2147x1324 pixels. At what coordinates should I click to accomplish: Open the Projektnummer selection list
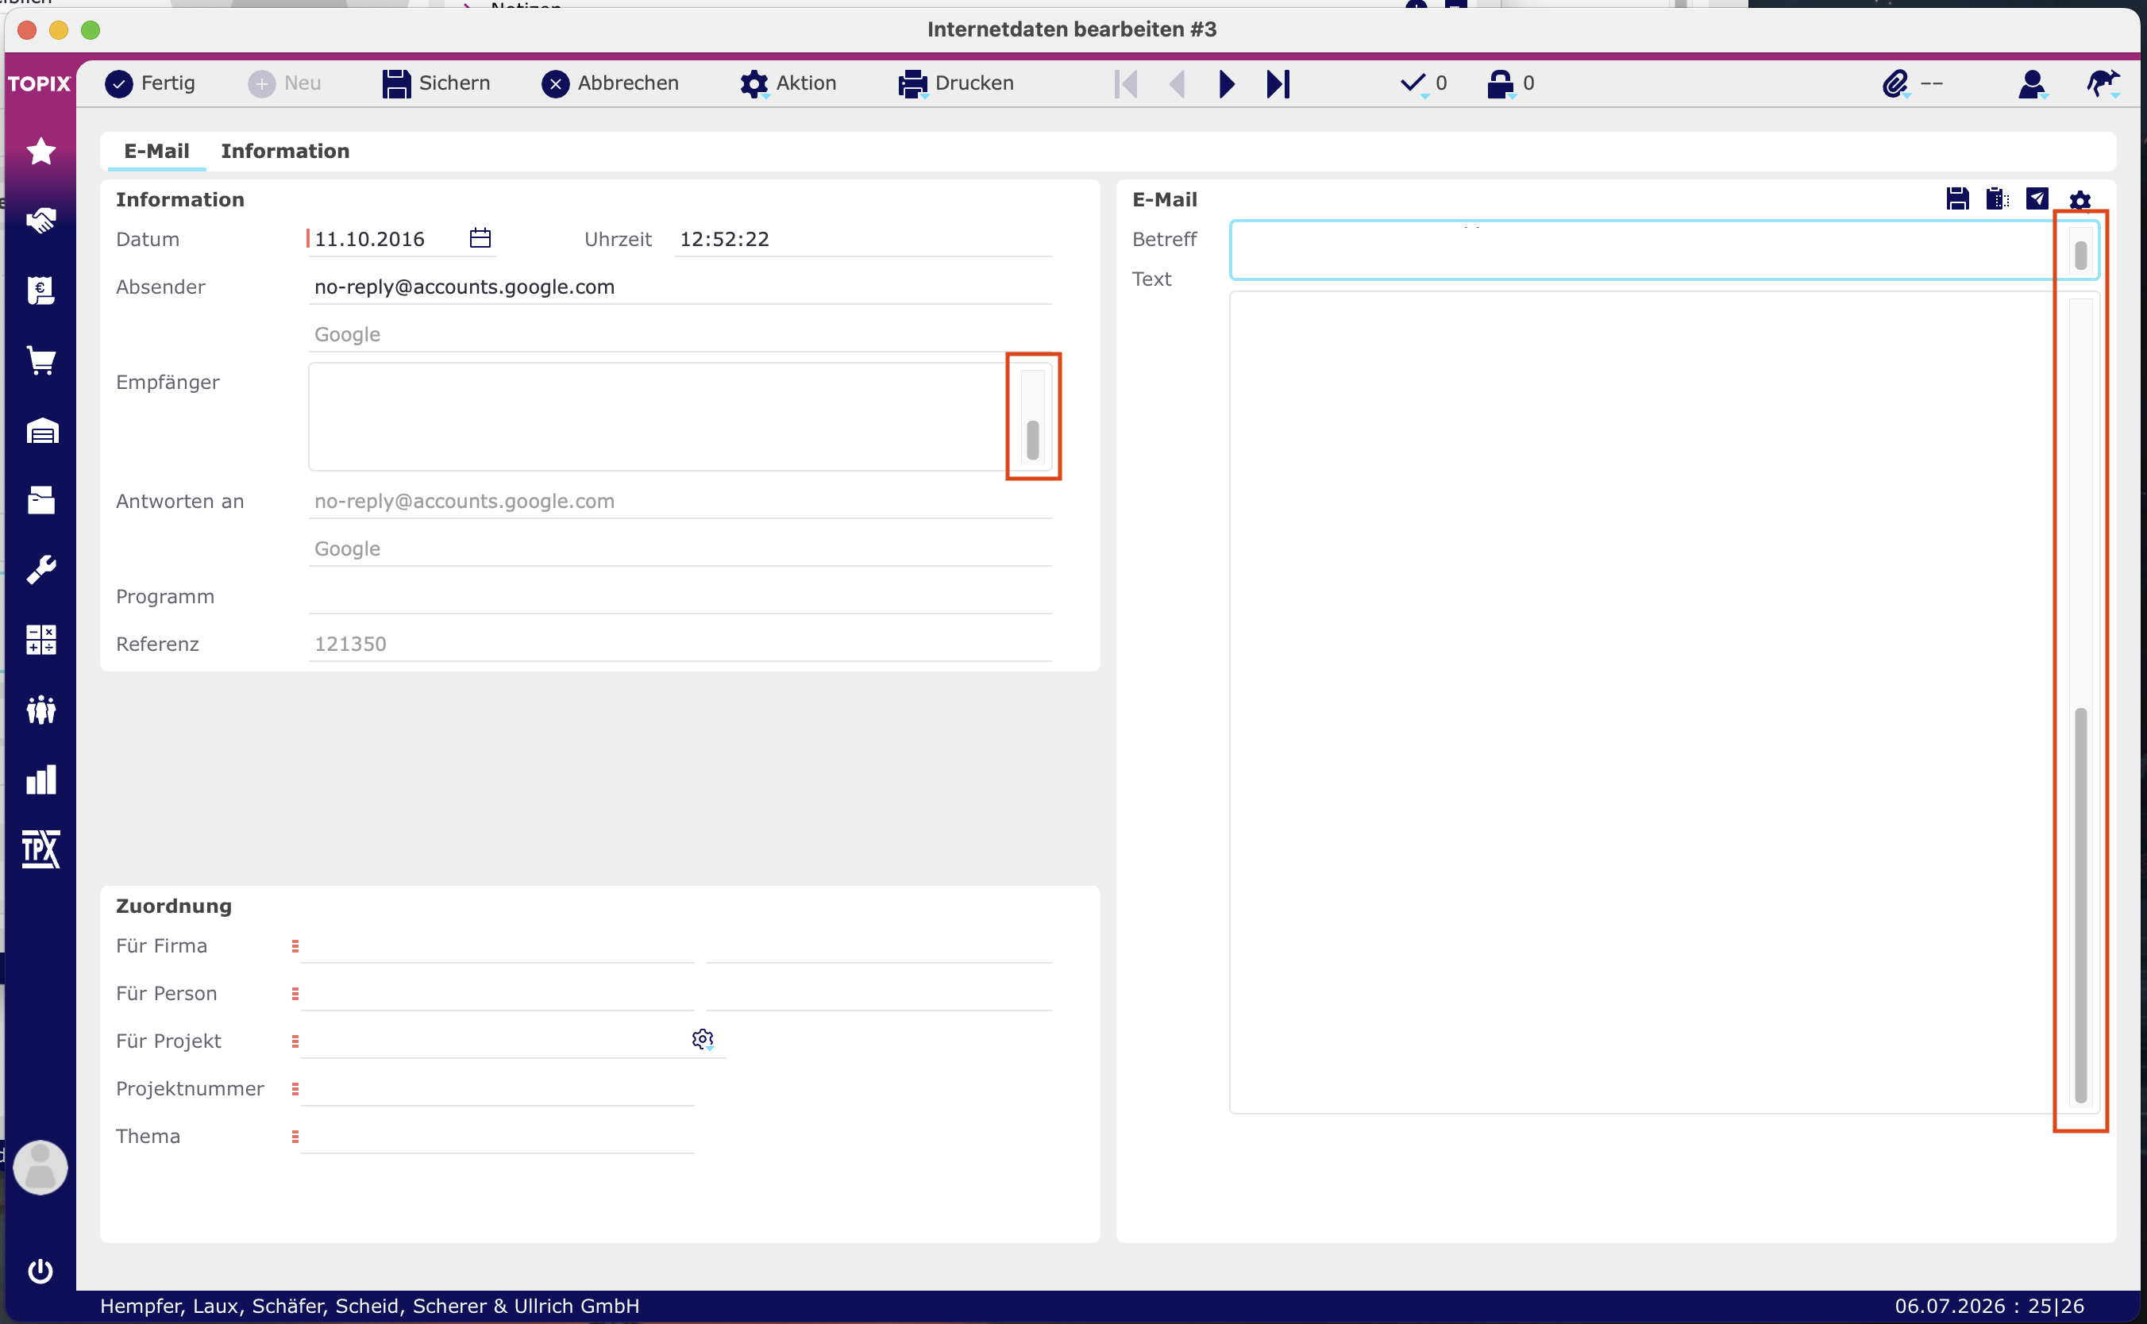coord(295,1088)
